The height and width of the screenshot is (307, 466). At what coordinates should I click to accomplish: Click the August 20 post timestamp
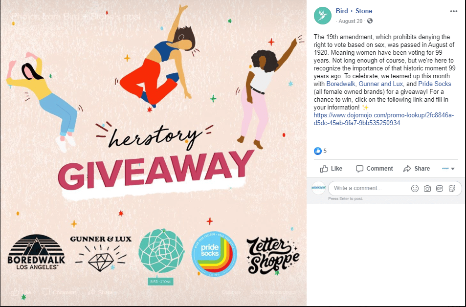pyautogui.click(x=351, y=21)
